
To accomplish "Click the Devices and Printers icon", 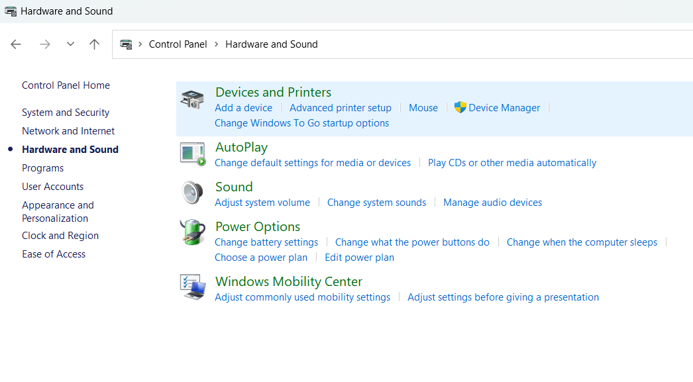I will (192, 100).
